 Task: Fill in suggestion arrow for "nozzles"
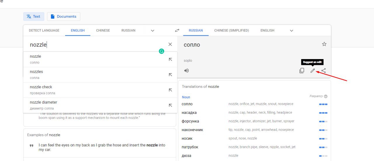click(170, 75)
